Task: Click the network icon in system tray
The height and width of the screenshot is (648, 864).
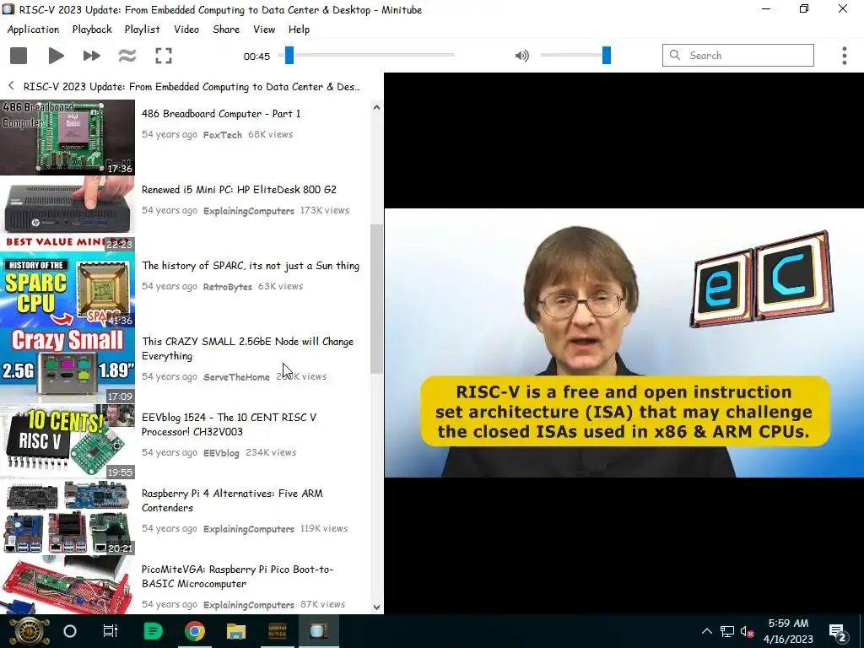Action: pyautogui.click(x=726, y=631)
